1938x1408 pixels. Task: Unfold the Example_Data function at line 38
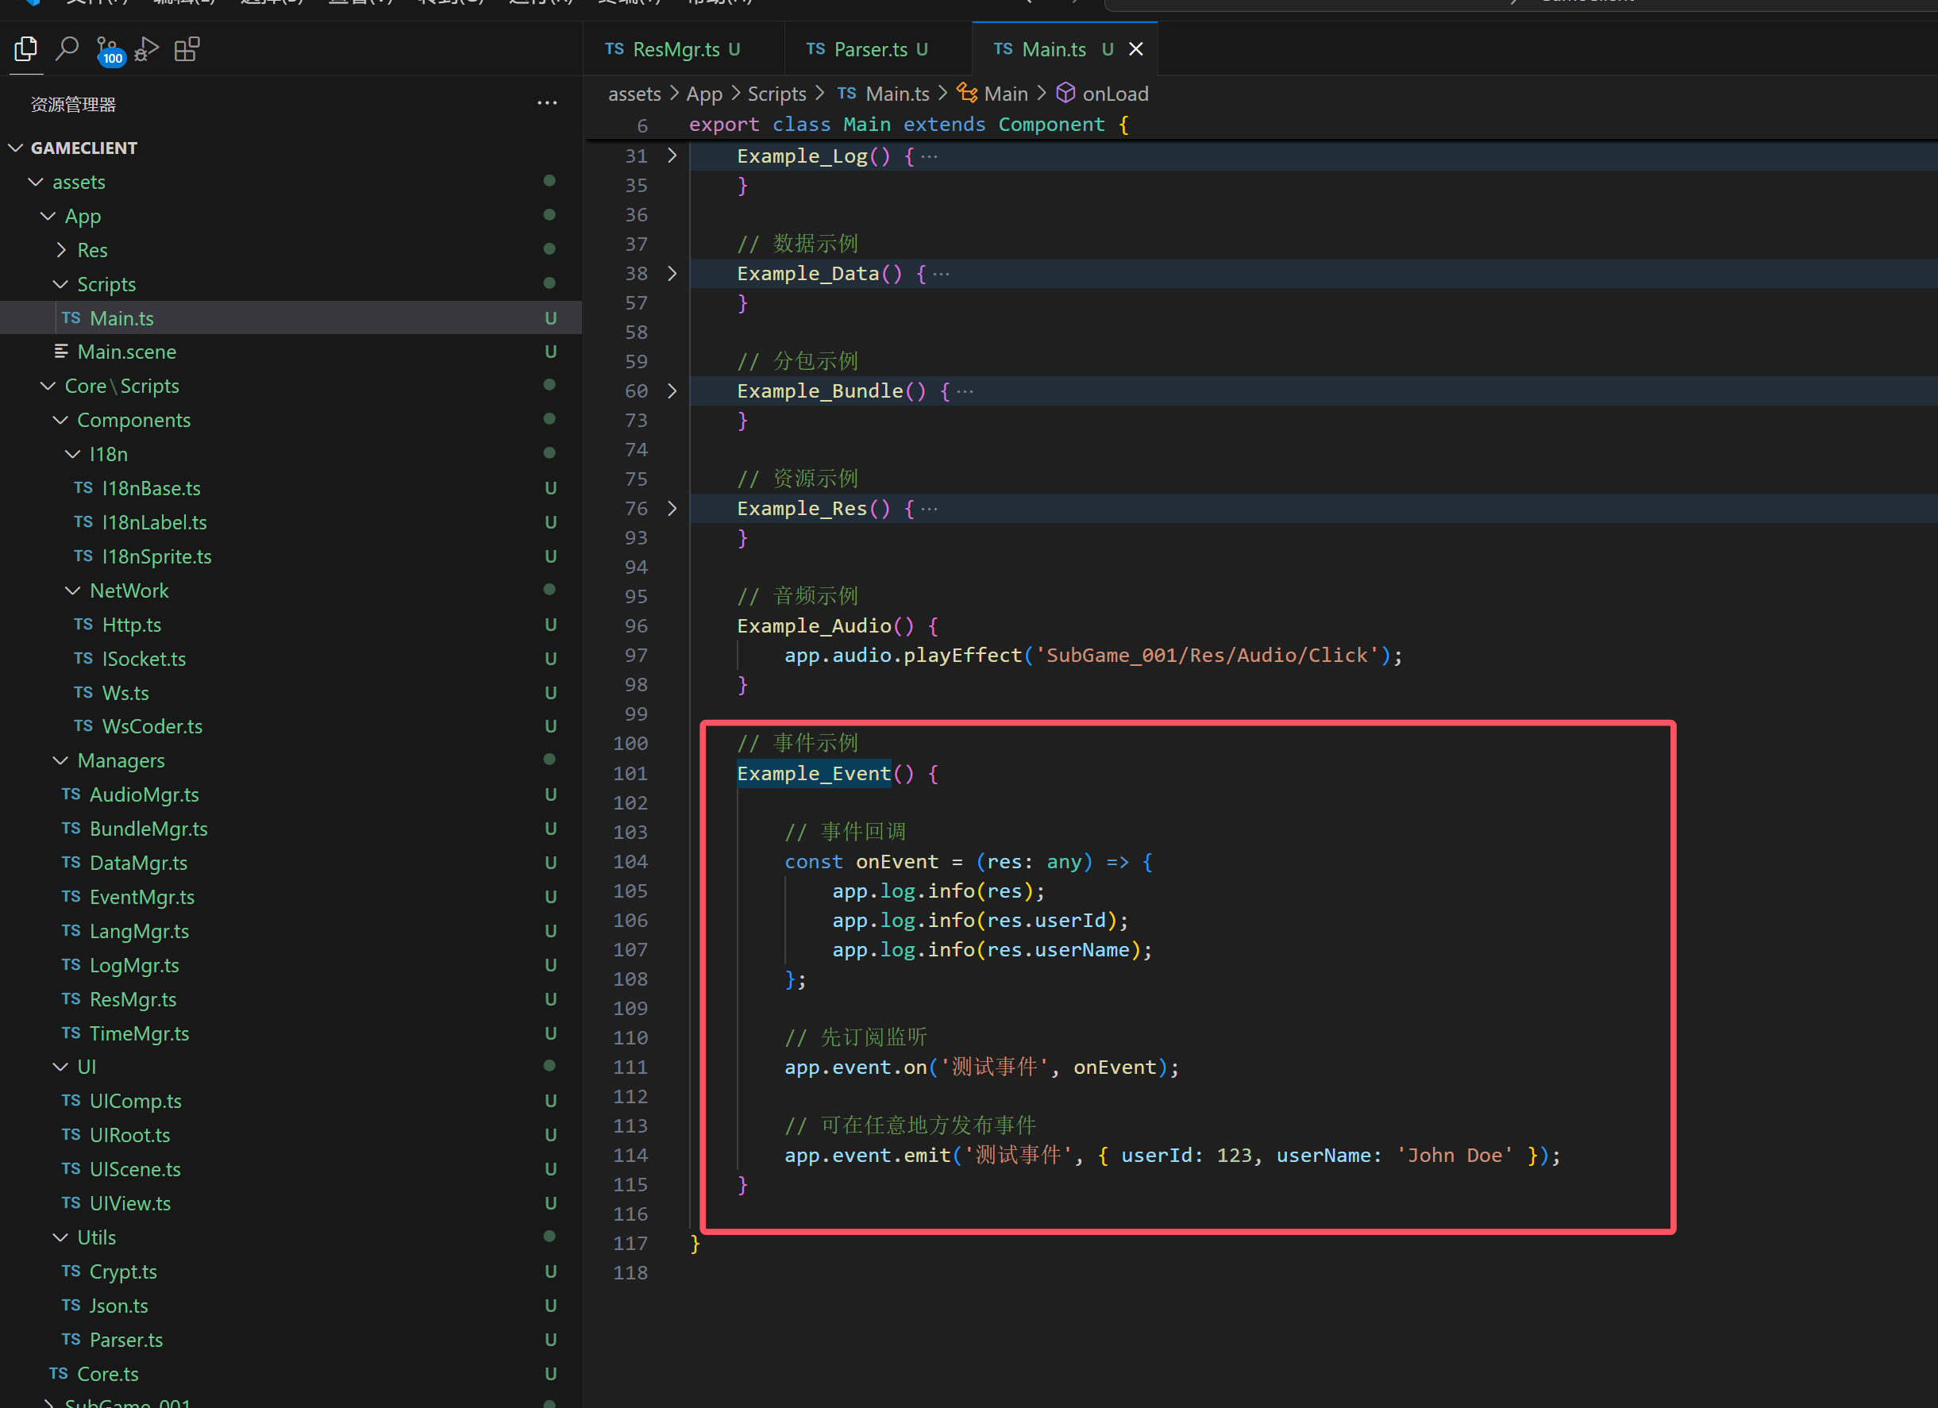672,273
